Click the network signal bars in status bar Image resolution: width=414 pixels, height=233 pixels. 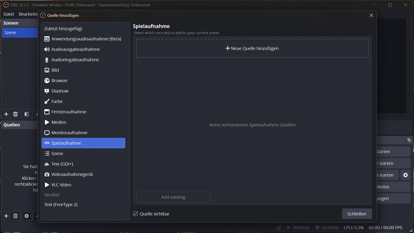pyautogui.click(x=278, y=227)
